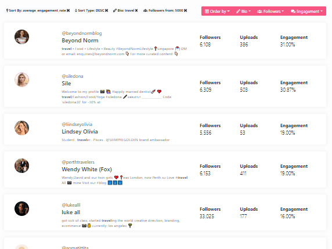Viewport: 332px width, 249px height.
Task: Click the 16.00% engagement value
Action: point(287,216)
